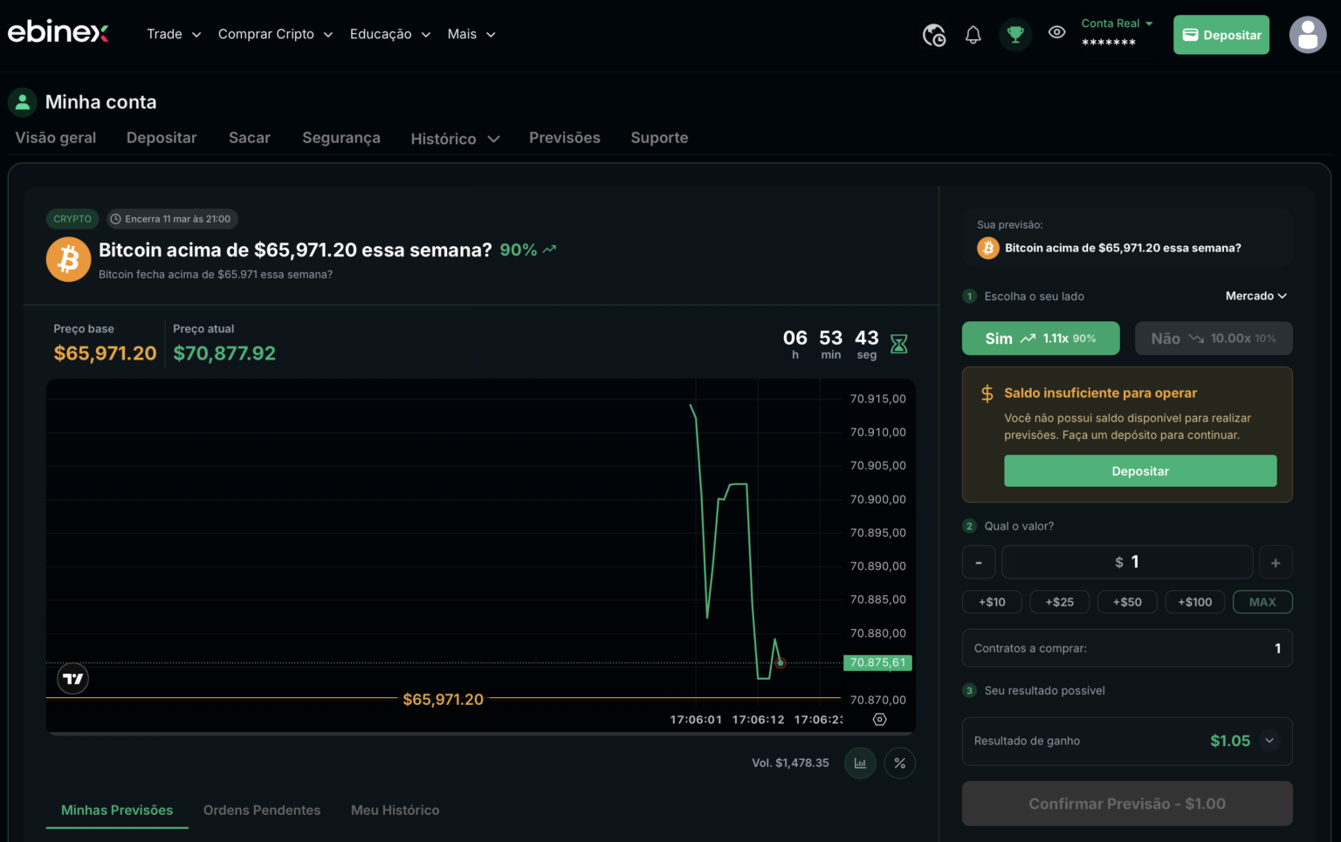1341x842 pixels.
Task: Click Depositar in insufficient balance box
Action: pos(1140,471)
